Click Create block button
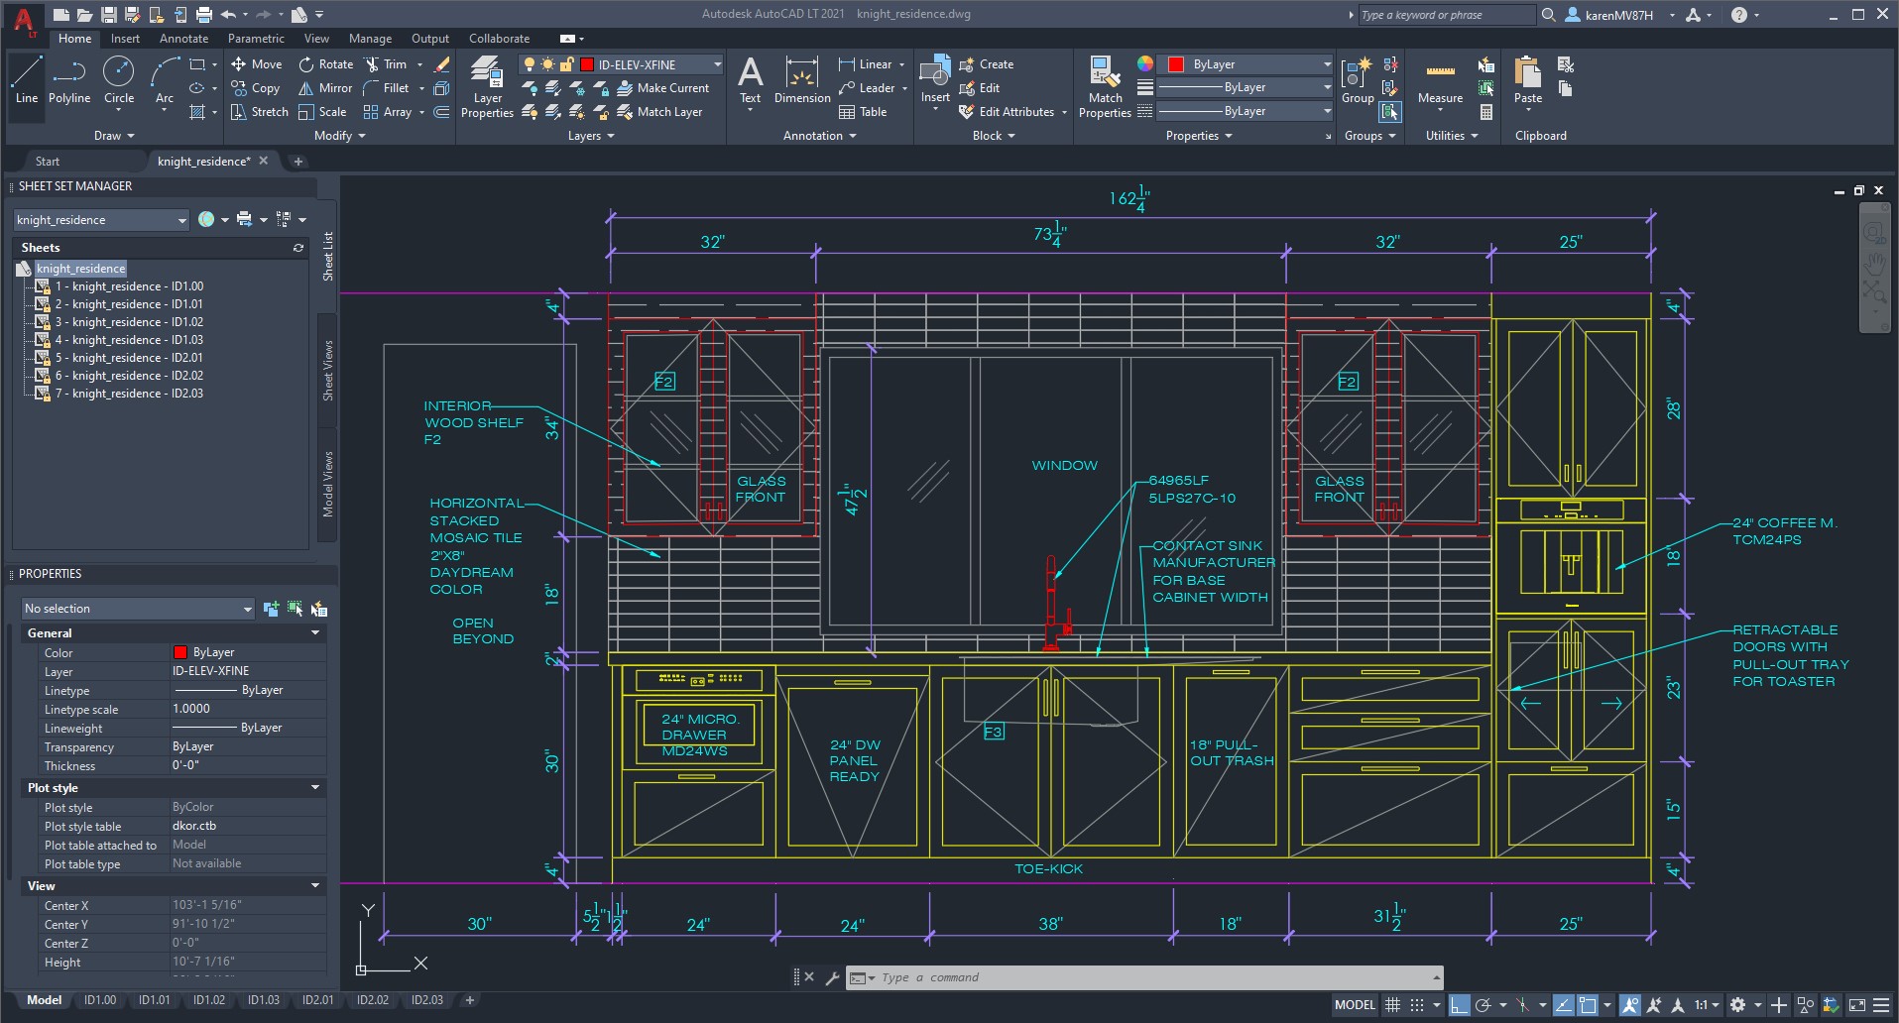 987,64
